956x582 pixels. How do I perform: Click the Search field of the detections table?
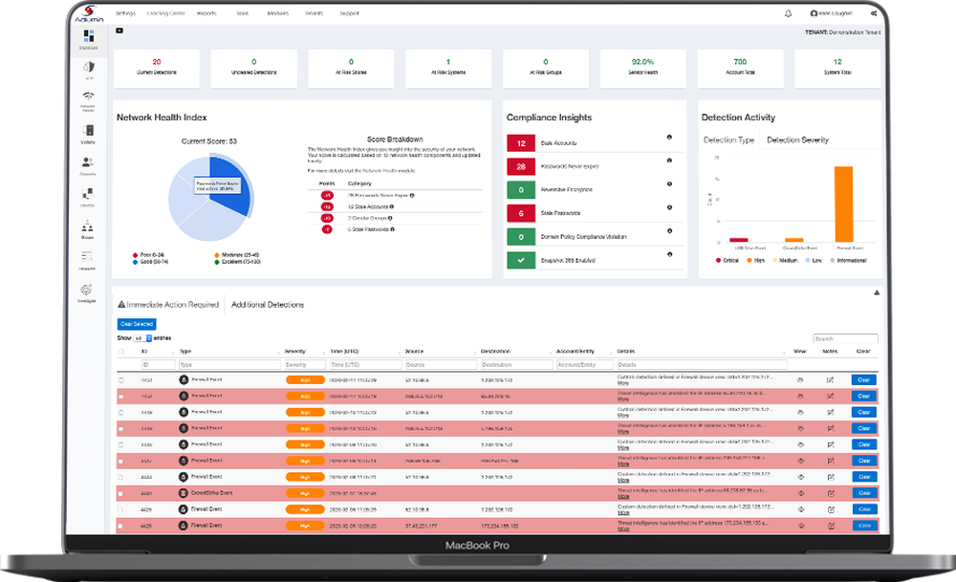(x=845, y=339)
